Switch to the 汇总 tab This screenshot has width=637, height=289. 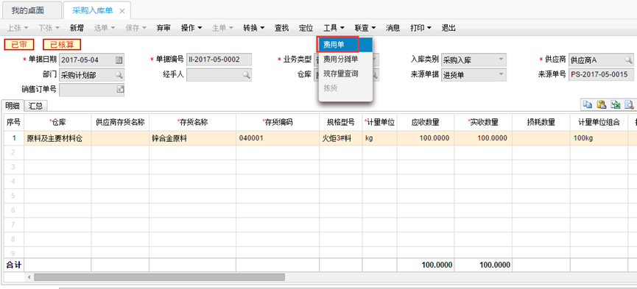[x=36, y=106]
